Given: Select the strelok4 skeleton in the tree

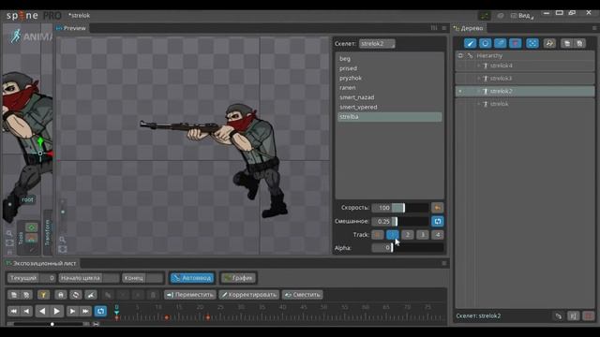Looking at the screenshot, I should [x=501, y=66].
